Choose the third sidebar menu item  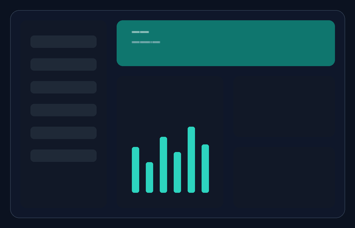[63, 87]
